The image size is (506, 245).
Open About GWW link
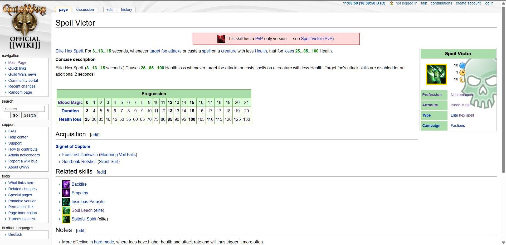(19, 167)
